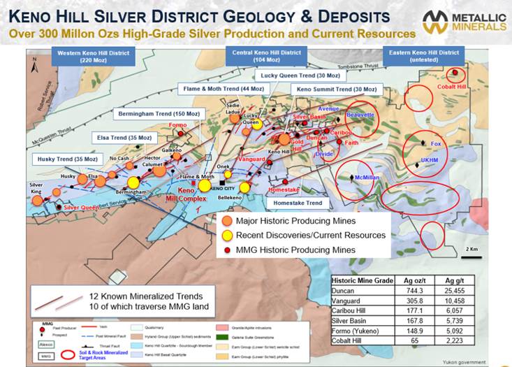Click the Flame & Moth yellow marker
The image size is (512, 367).
(205, 186)
